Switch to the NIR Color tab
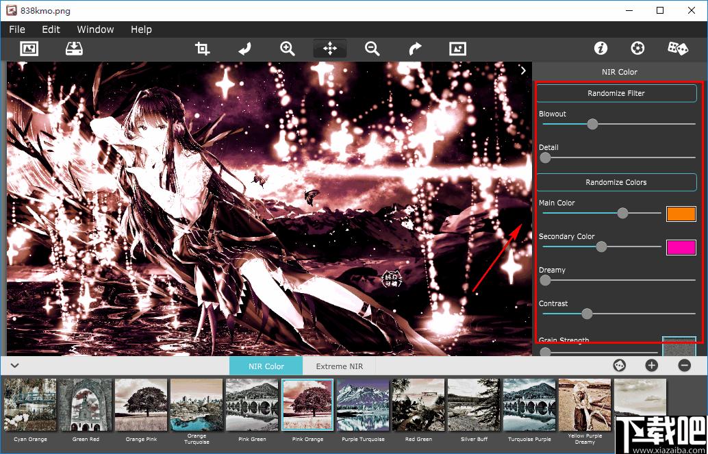708x454 pixels. [x=266, y=366]
